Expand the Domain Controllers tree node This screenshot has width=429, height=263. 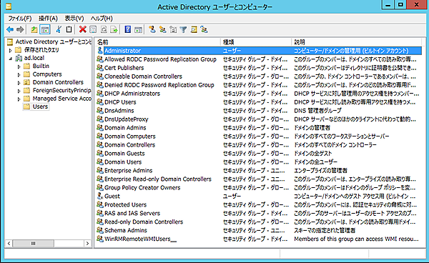(19, 83)
